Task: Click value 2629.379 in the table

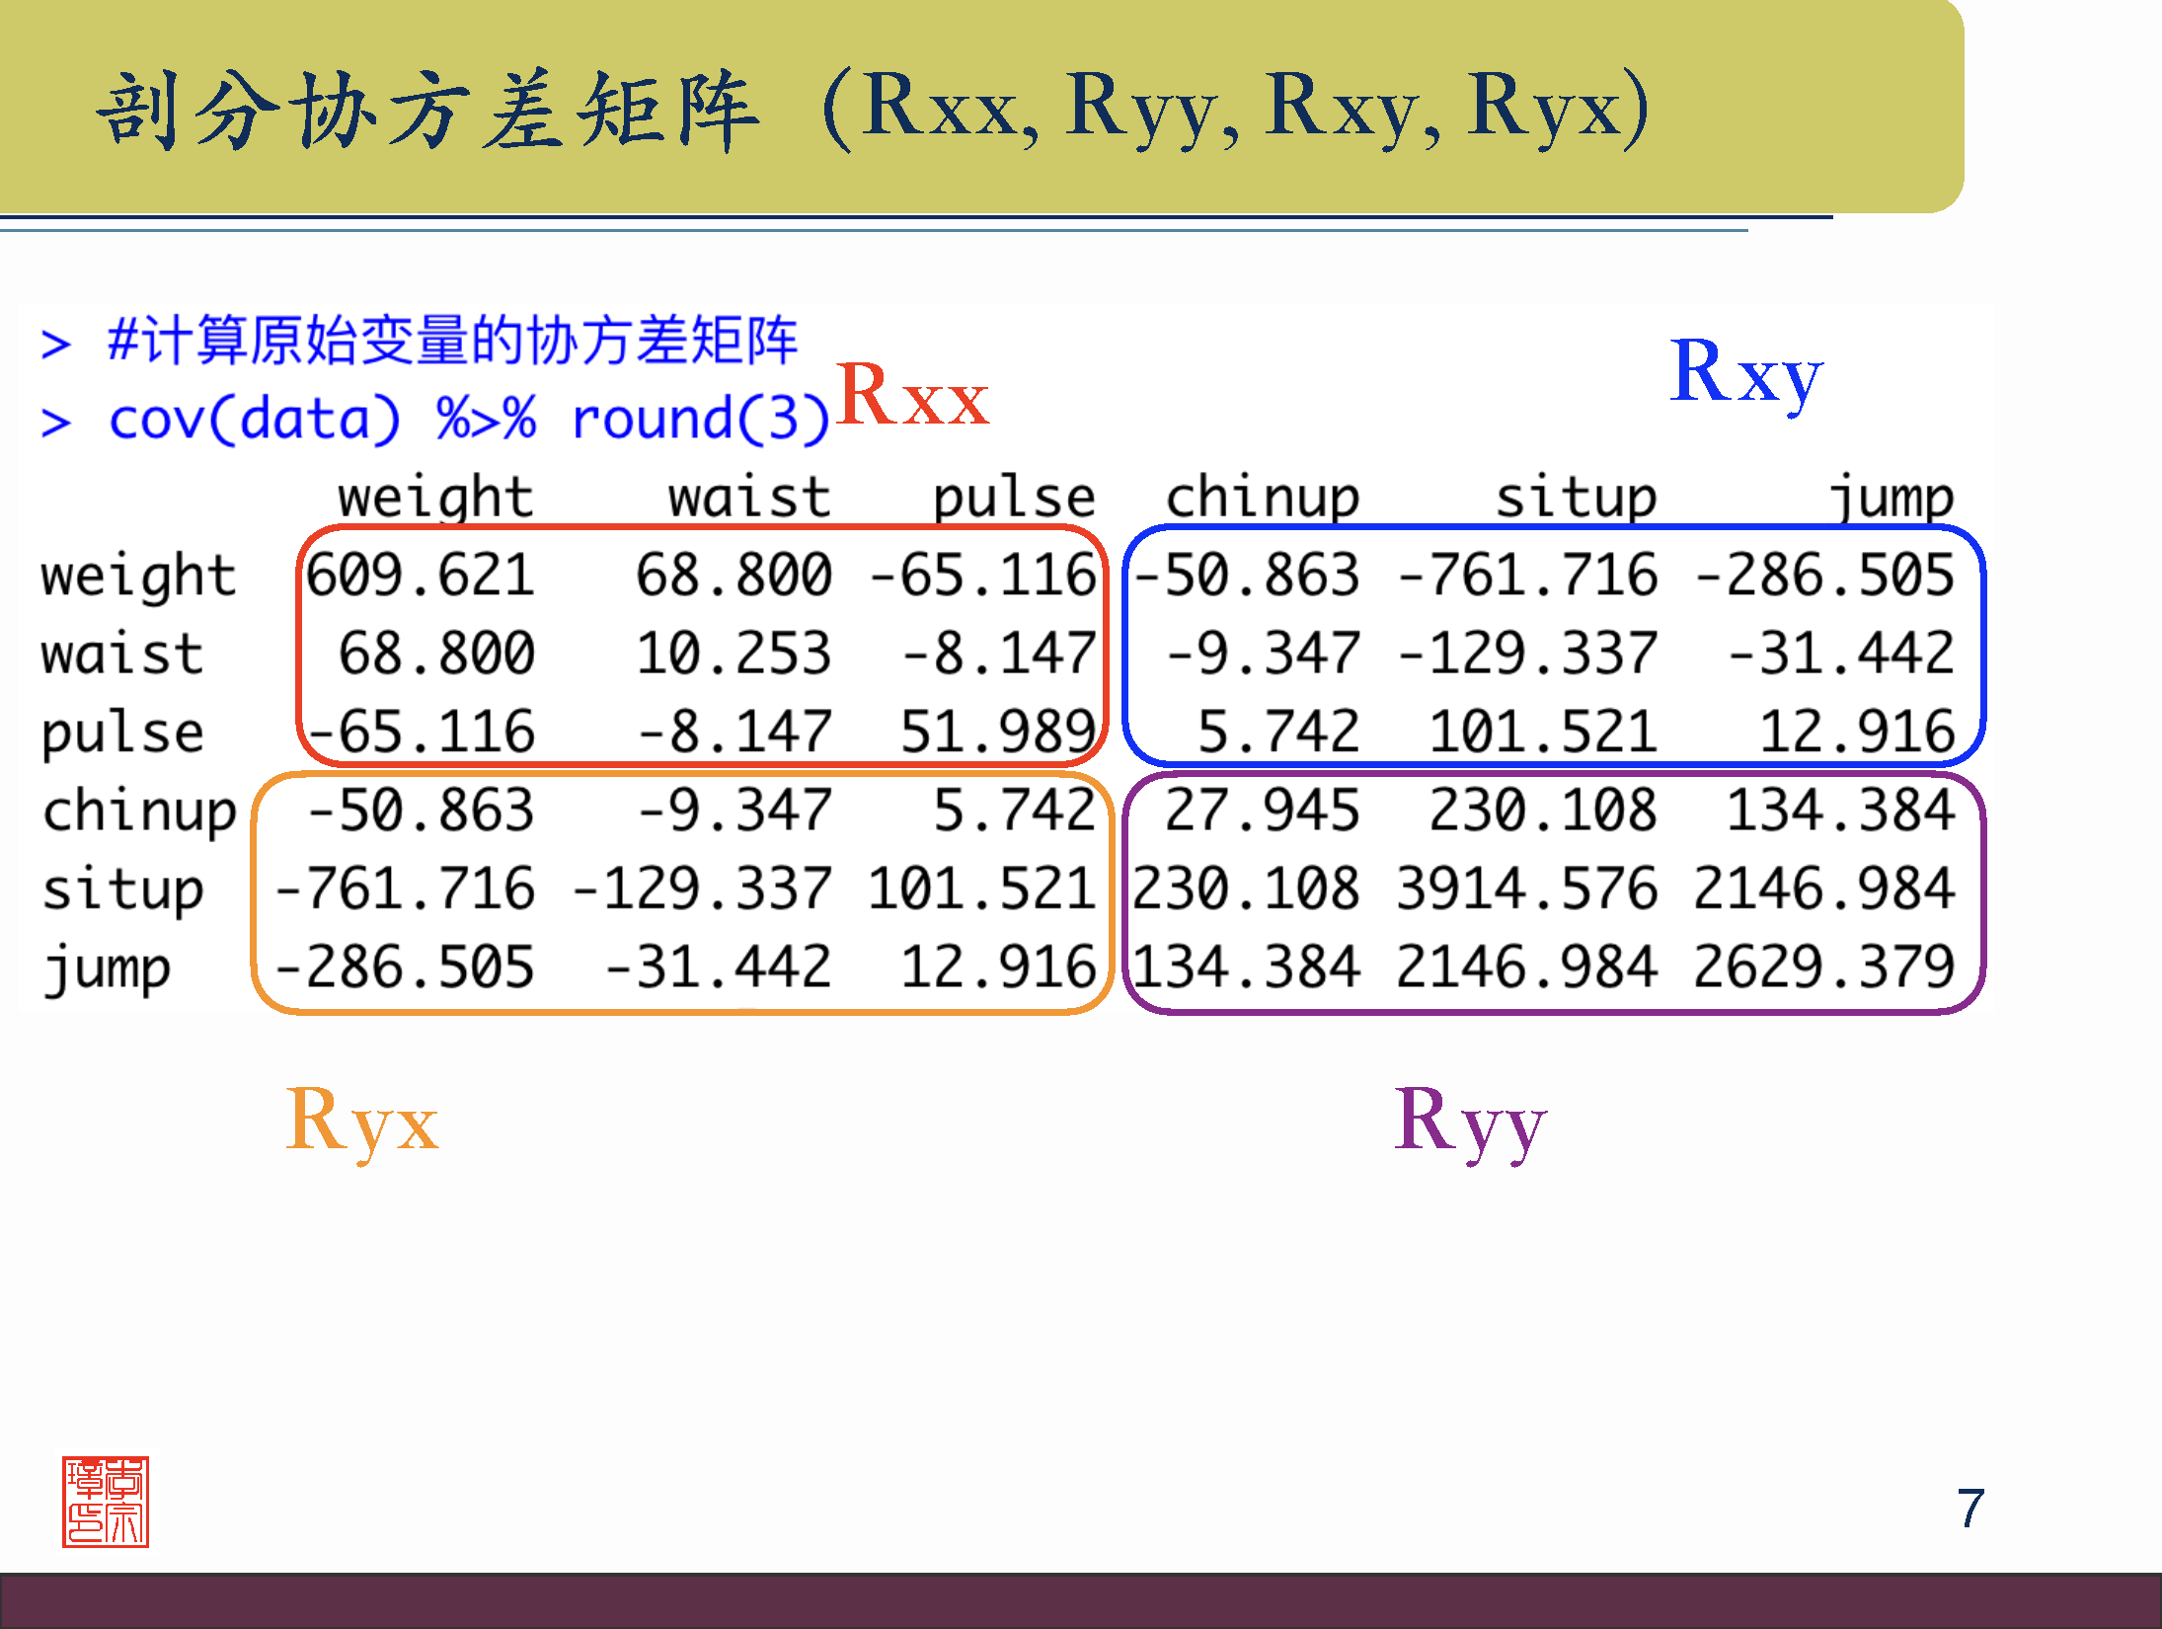Action: 1823,967
